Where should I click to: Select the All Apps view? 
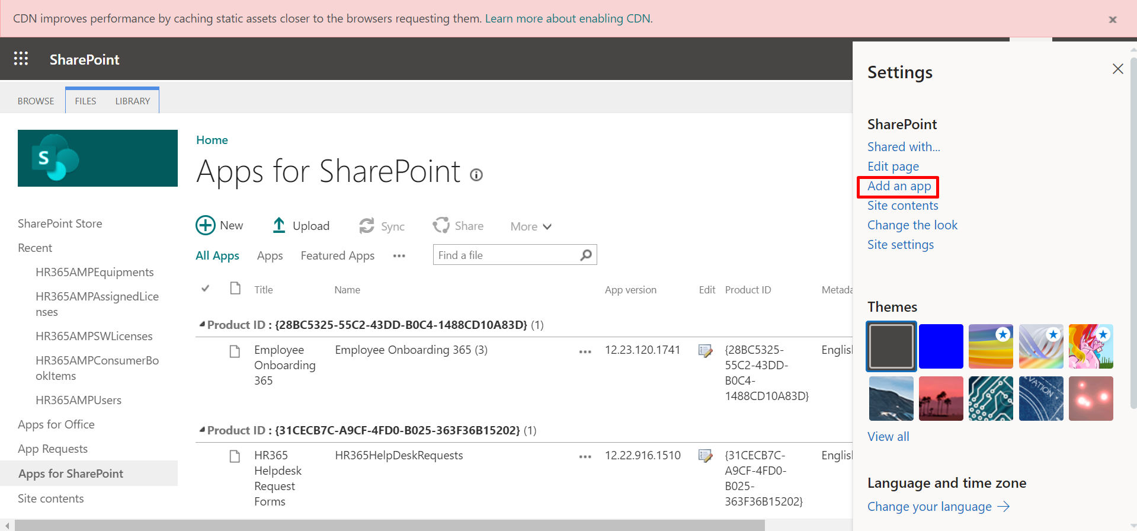pos(217,255)
